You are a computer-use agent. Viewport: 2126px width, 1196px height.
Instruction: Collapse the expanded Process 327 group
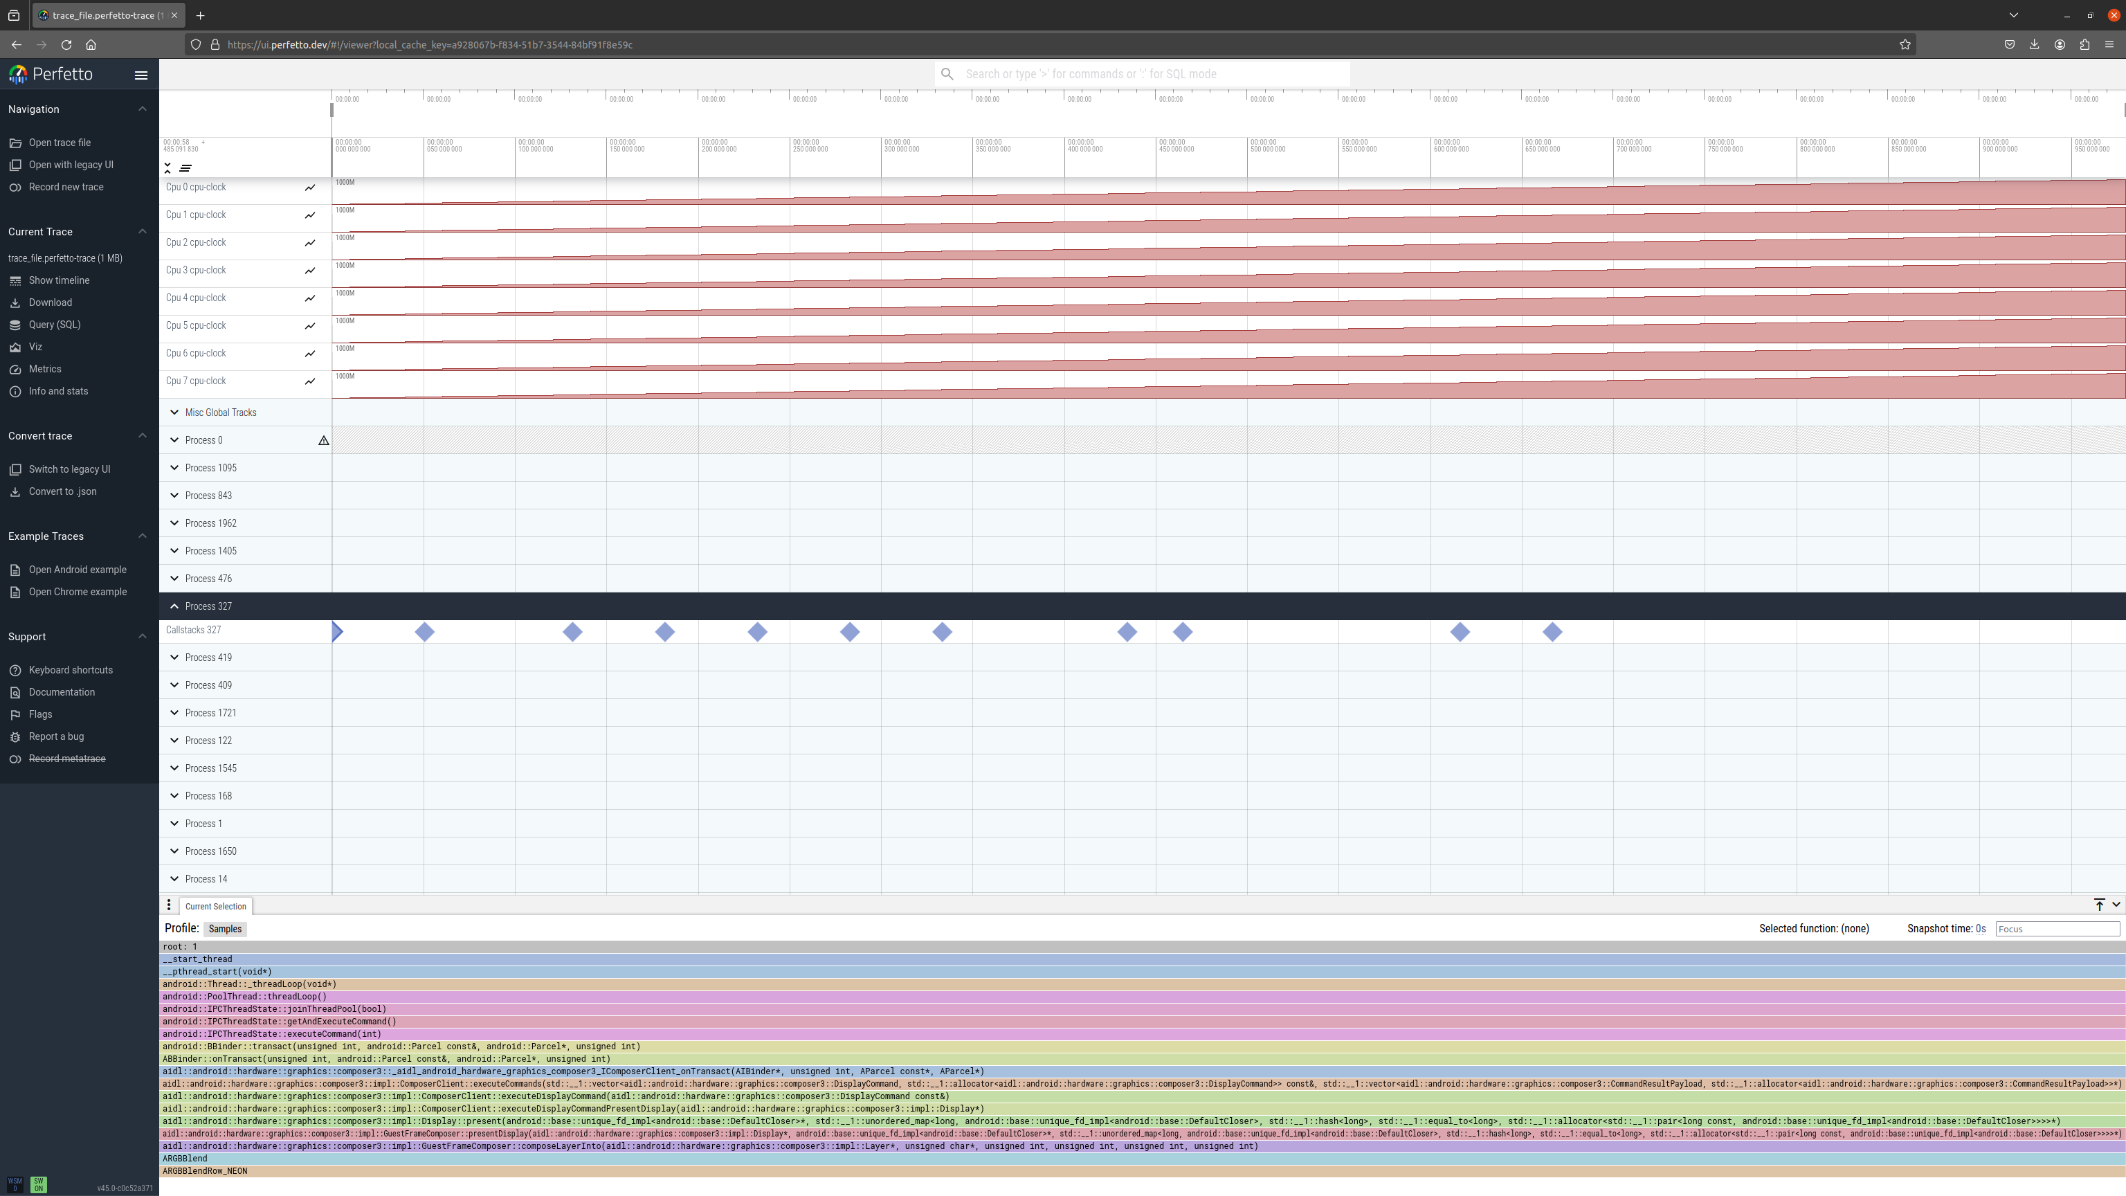pos(174,607)
